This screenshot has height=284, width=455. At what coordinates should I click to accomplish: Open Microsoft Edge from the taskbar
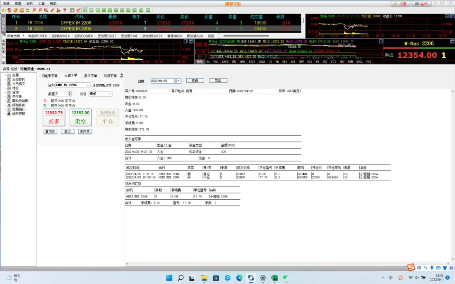pyautogui.click(x=239, y=277)
